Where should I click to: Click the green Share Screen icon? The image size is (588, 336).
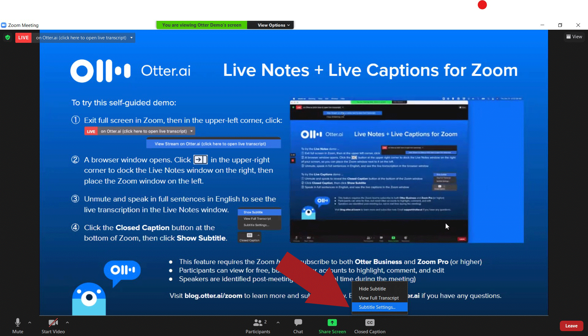click(332, 322)
